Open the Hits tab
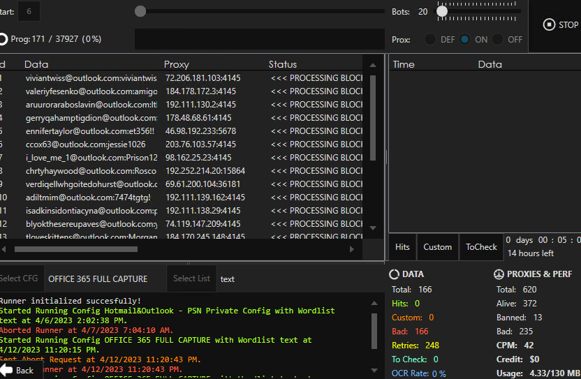The image size is (581, 379). point(402,247)
